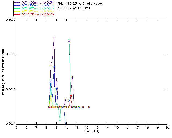Click the 0.0010 y-axis label
This screenshot has width=172, height=138.
point(10,89)
